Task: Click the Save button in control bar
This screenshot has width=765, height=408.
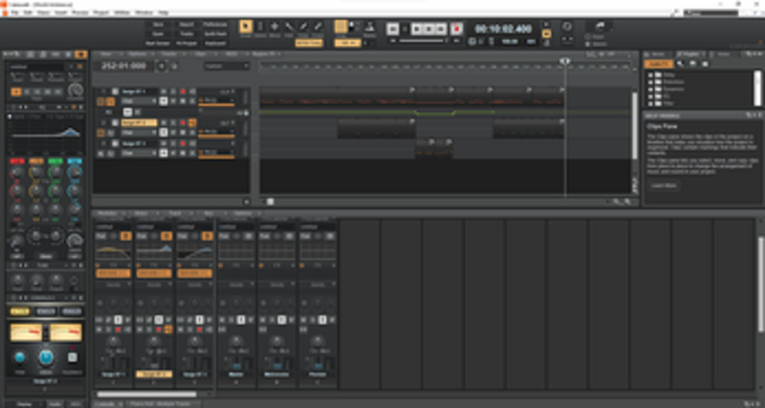Action: point(158,25)
